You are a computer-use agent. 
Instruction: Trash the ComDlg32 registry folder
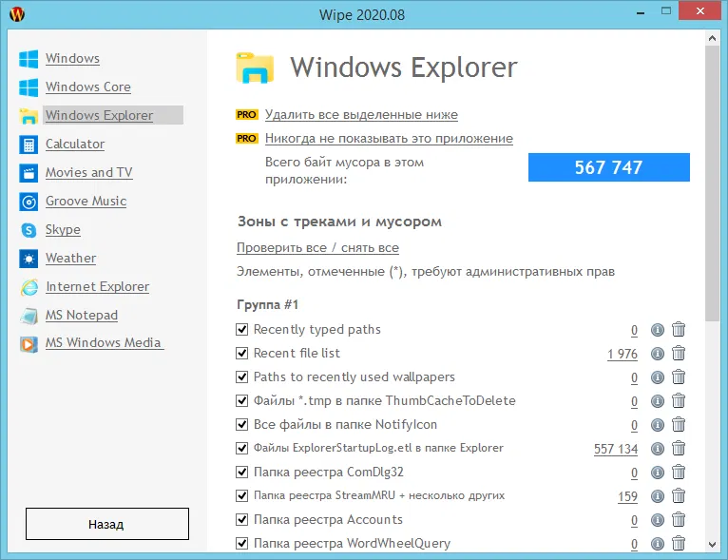[679, 472]
